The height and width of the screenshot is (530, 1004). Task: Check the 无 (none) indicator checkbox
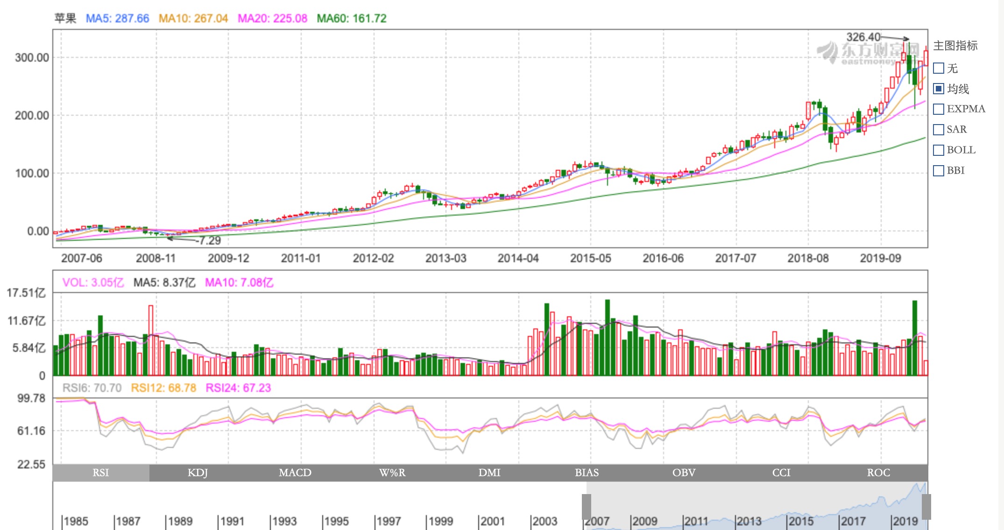938,68
